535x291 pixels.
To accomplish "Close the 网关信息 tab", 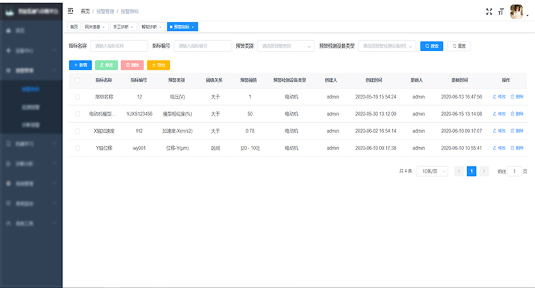I will click(104, 27).
